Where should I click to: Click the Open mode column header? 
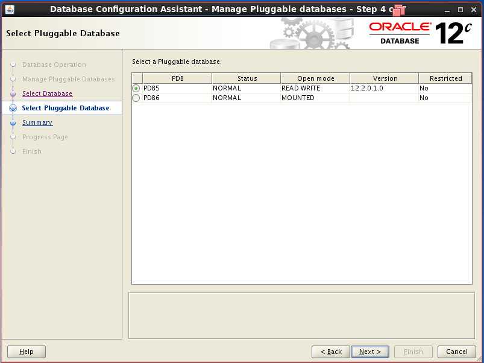(315, 78)
